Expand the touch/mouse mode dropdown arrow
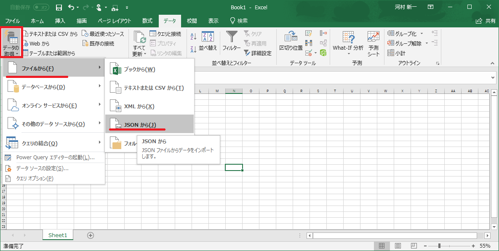Screen dimensions: 499x251 106,7
